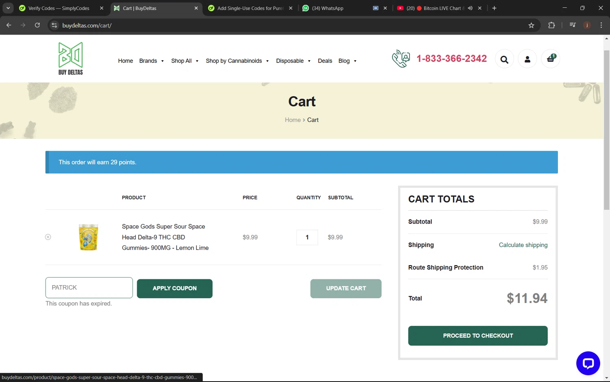The height and width of the screenshot is (382, 610).
Task: Click the coupon code input field
Action: [x=89, y=288]
